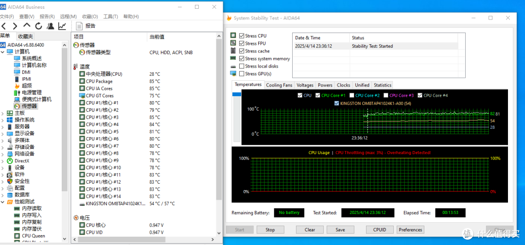
Task: Select the 内存复制 benchmark entry
Action: click(32, 222)
